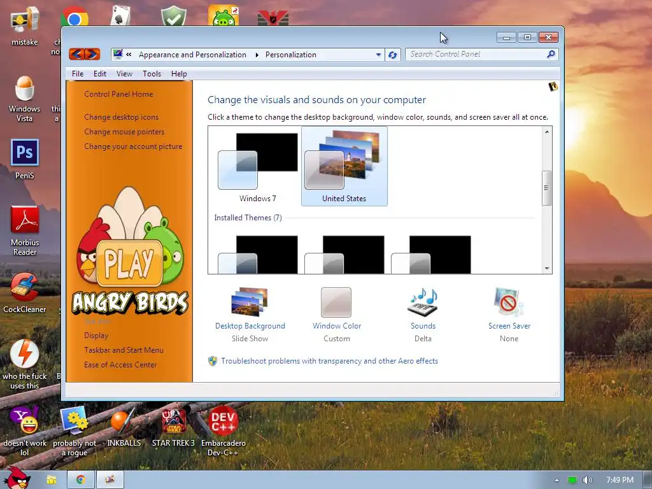Image resolution: width=652 pixels, height=489 pixels.
Task: Click the search magnifier icon
Action: coord(551,54)
